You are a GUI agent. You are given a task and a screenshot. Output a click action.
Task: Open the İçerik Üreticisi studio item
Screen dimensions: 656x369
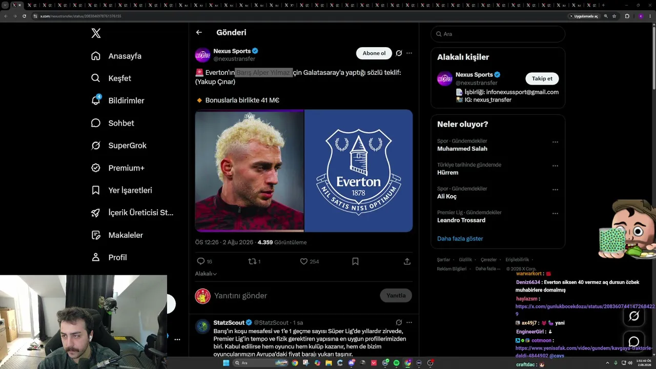[132, 213]
